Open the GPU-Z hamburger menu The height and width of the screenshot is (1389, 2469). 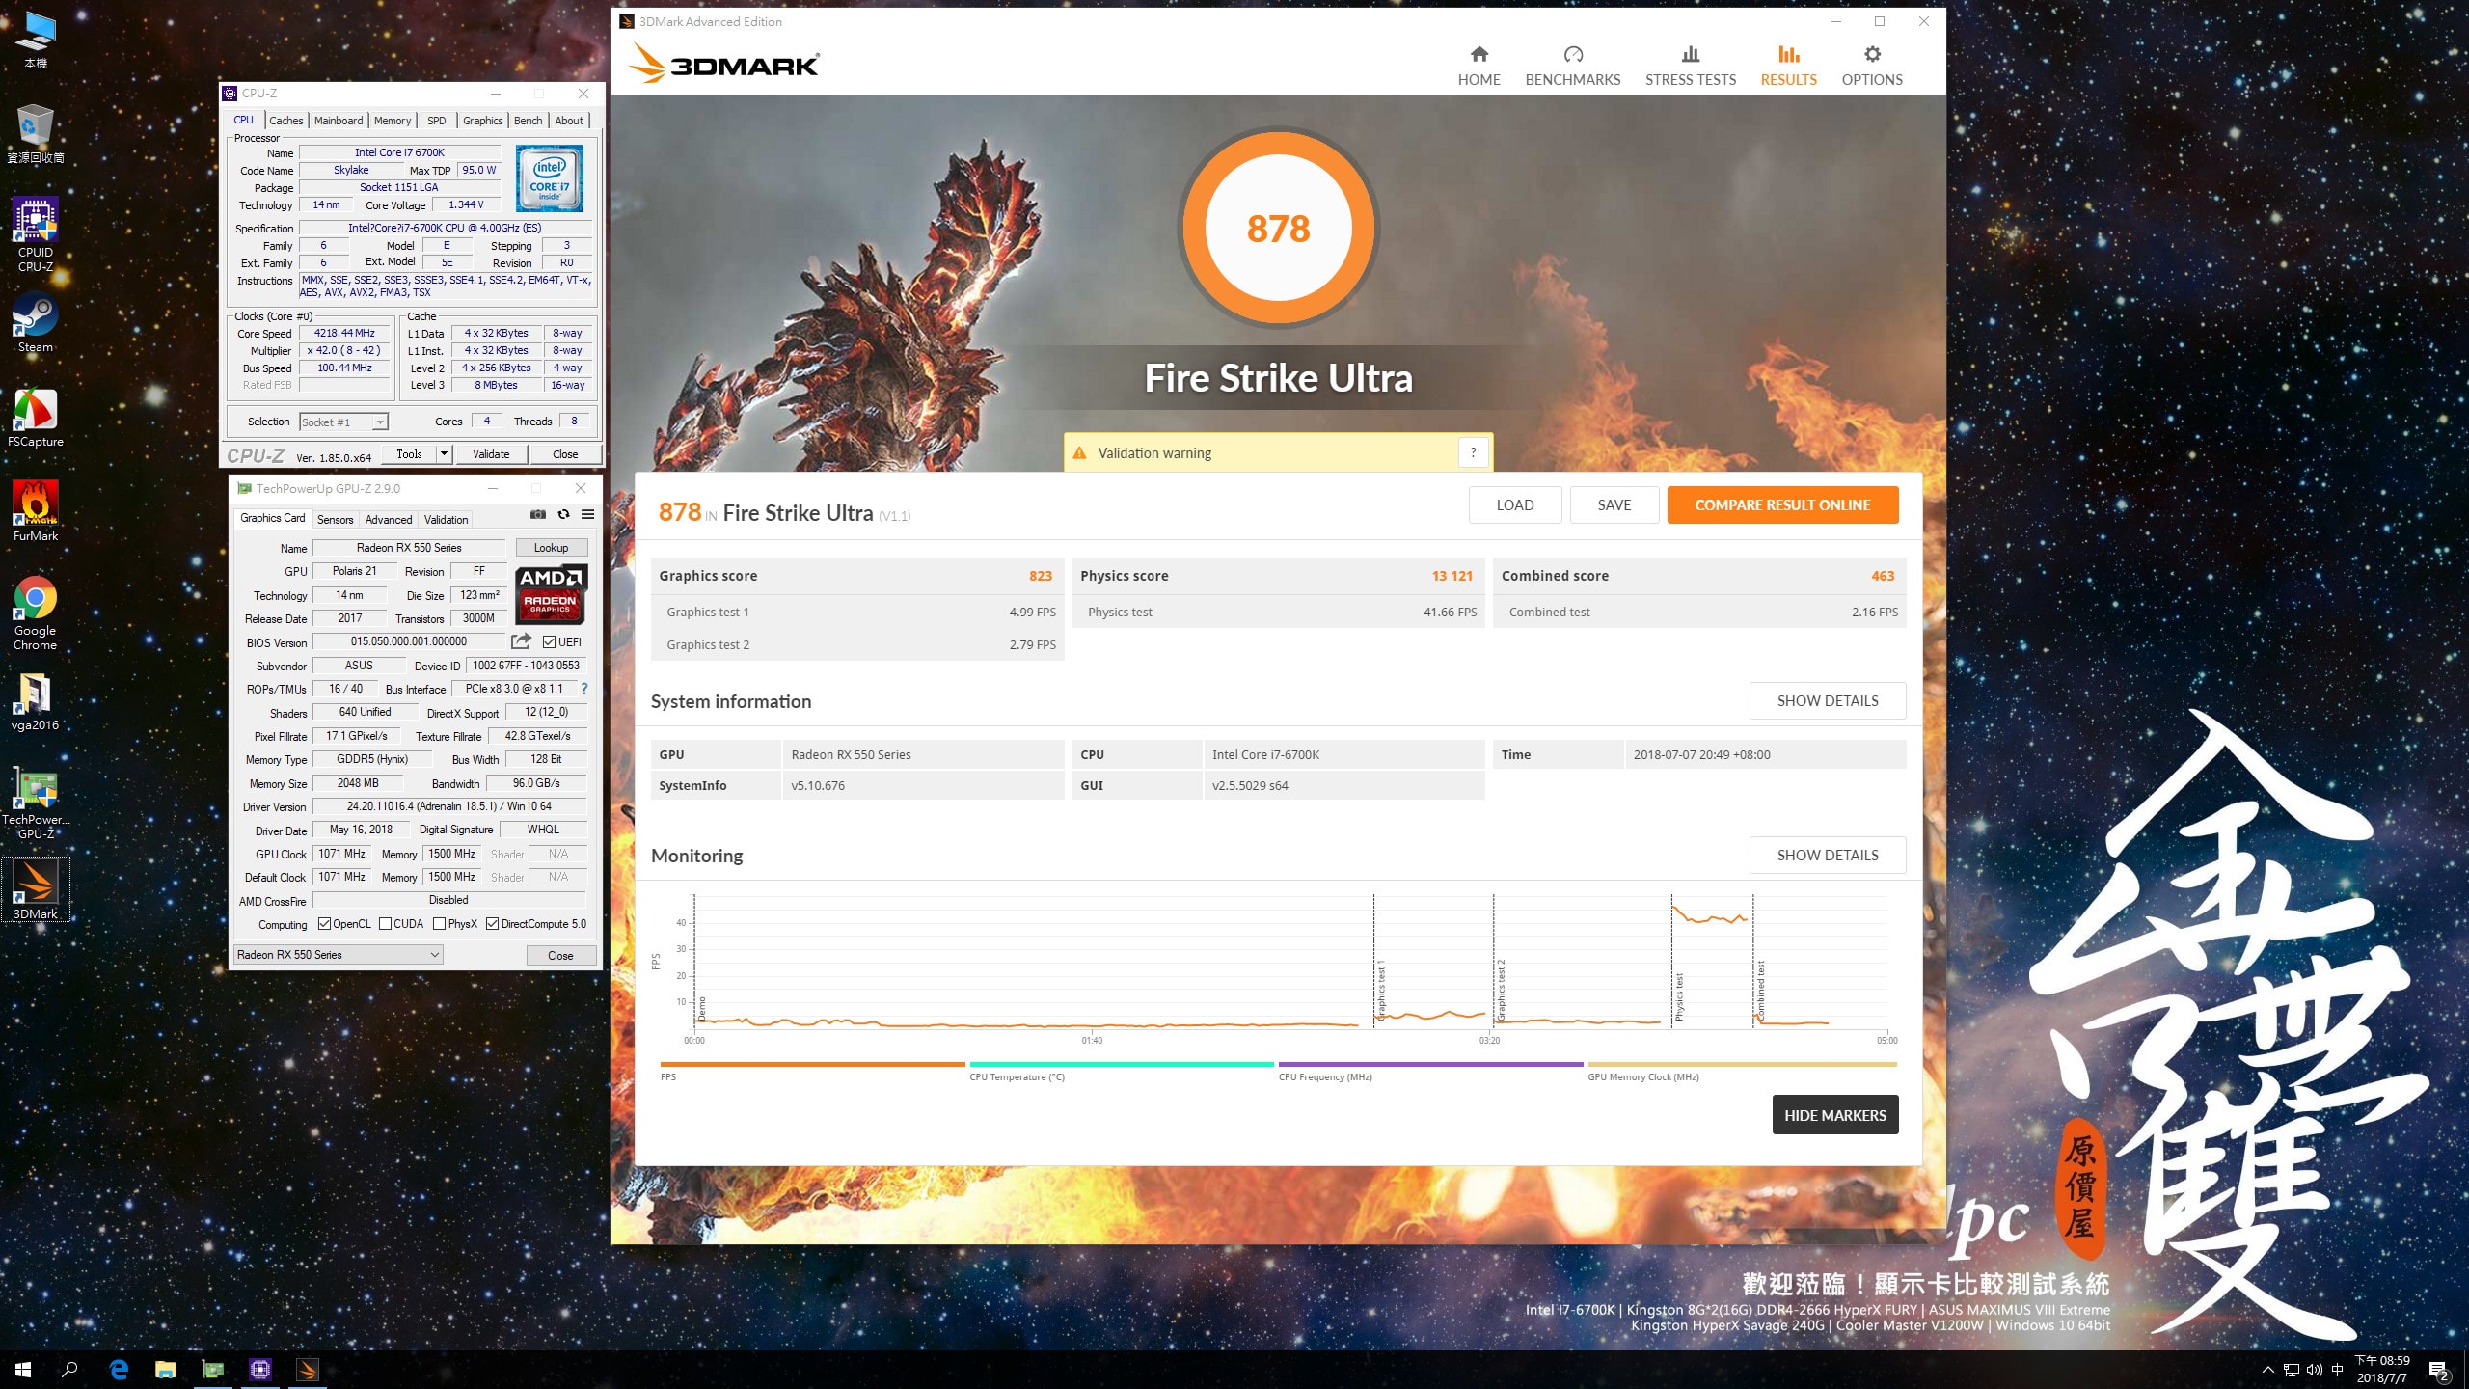click(587, 514)
